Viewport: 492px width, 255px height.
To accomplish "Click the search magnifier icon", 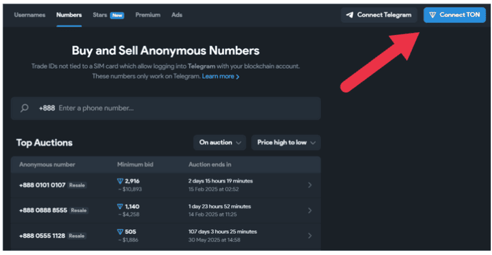I will coord(24,108).
